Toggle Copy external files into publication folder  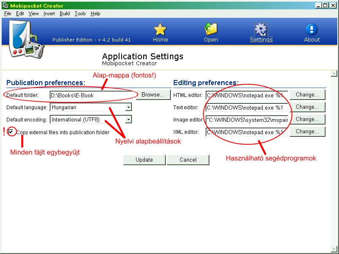point(11,132)
